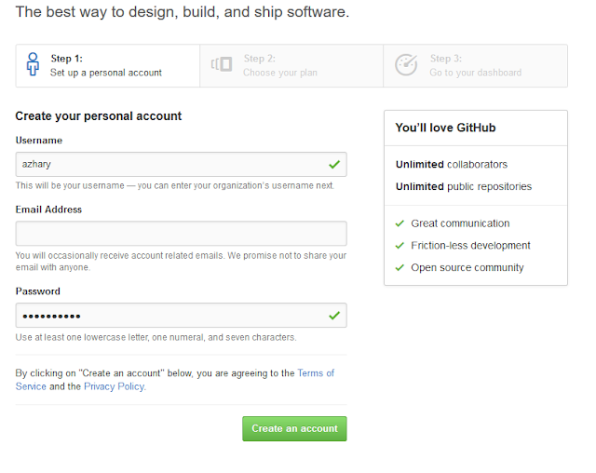Click checkmark beside Friction-less development

coord(400,246)
